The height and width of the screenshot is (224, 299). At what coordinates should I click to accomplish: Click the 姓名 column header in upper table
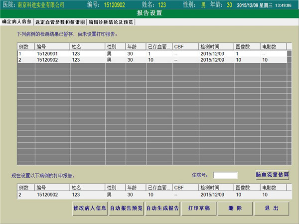(87, 47)
